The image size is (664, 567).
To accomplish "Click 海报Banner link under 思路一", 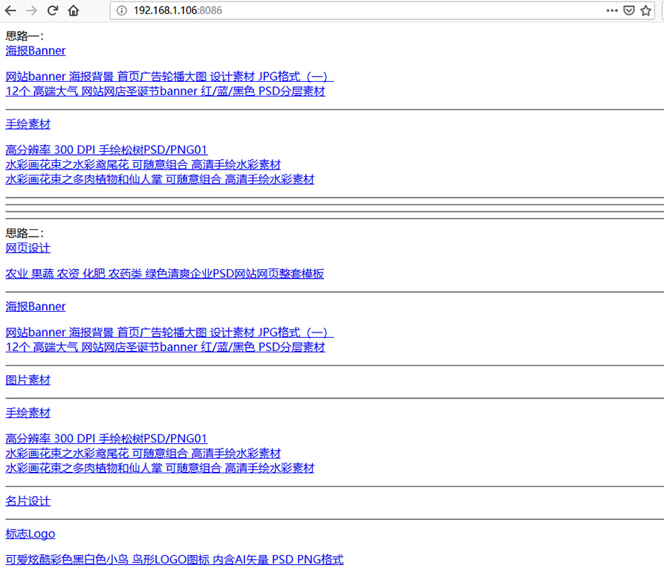I will 35,51.
